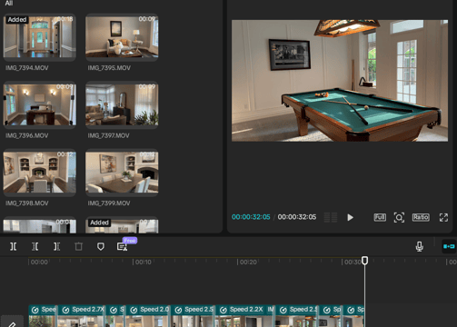457x327 pixels.
Task: Select the Speed 2.2X timeline clip
Action: pos(244,316)
